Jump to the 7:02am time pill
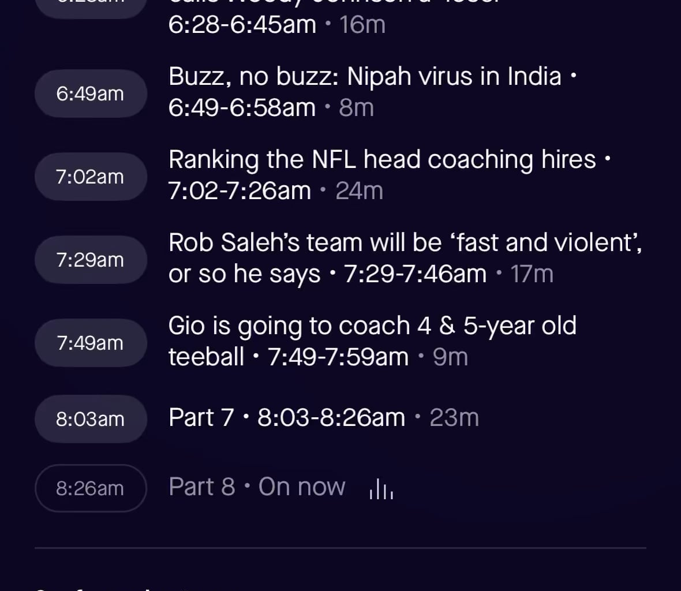The height and width of the screenshot is (591, 681). (x=91, y=177)
